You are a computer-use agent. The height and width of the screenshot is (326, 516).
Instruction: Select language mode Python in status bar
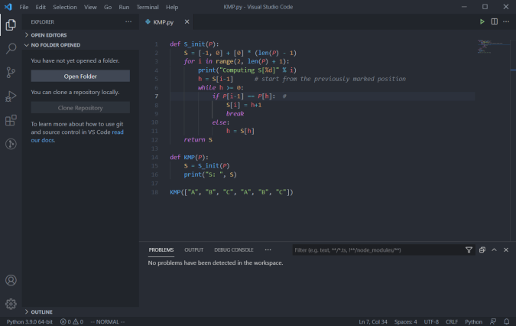point(473,321)
